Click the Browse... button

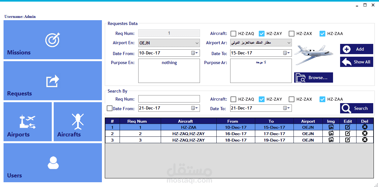coord(313,78)
